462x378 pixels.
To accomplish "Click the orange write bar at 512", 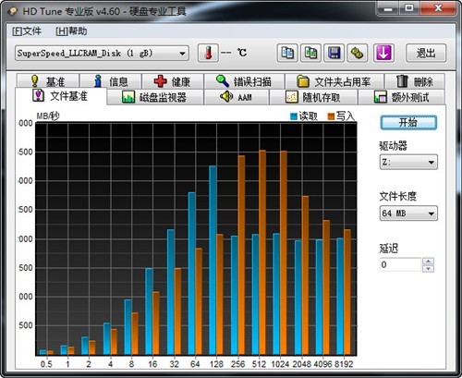I will 262,252.
